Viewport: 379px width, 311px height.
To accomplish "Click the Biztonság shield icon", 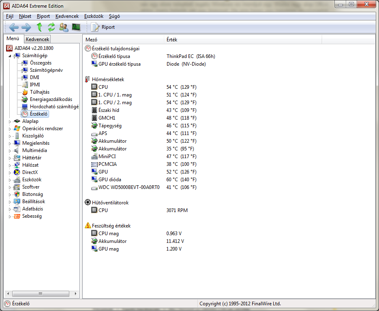I will [17, 194].
